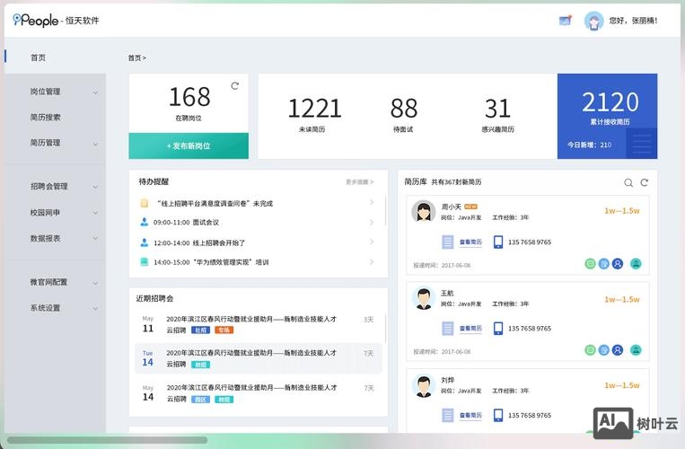Viewport: 685px width, 449px height.
Task: Refresh the 简历库 resume list
Action: [x=645, y=182]
